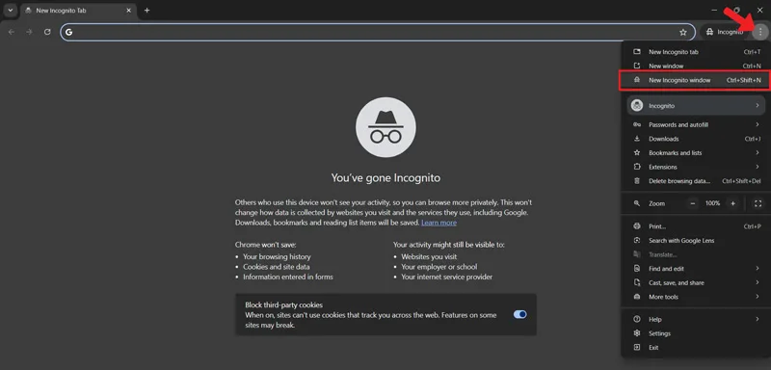Screen dimensions: 771x370
Task: Close the New Incognito Tab
Action: click(x=128, y=11)
